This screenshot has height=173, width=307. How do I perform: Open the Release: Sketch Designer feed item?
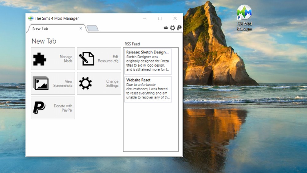point(148,61)
